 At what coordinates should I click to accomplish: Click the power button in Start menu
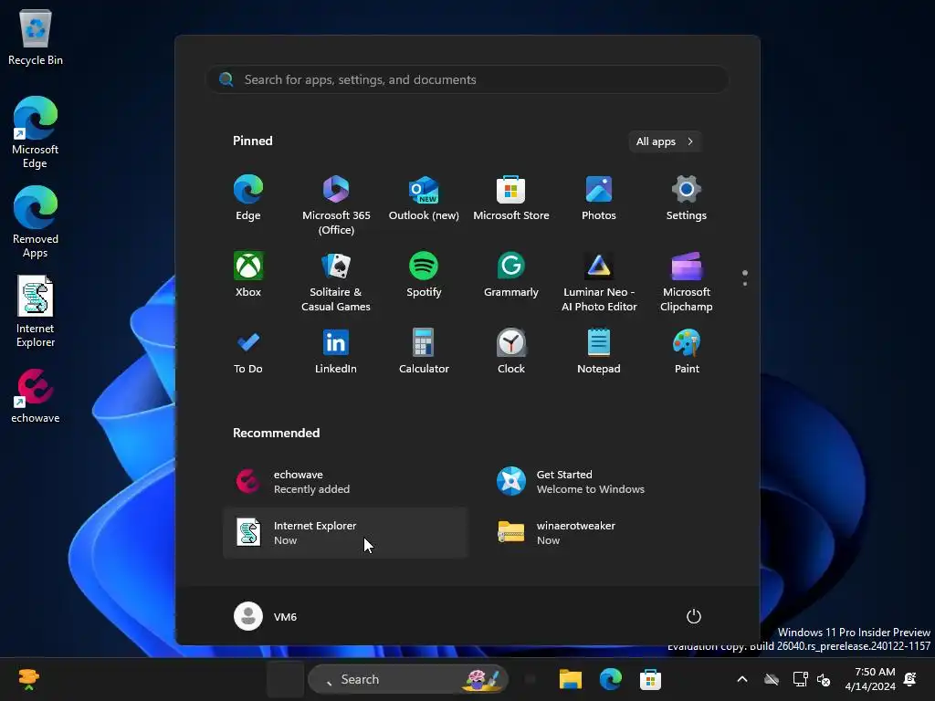pos(694,616)
